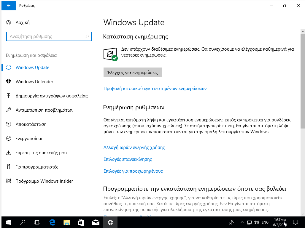Open the Action Center notification icon
This screenshot has width=305, height=228.
point(296,222)
